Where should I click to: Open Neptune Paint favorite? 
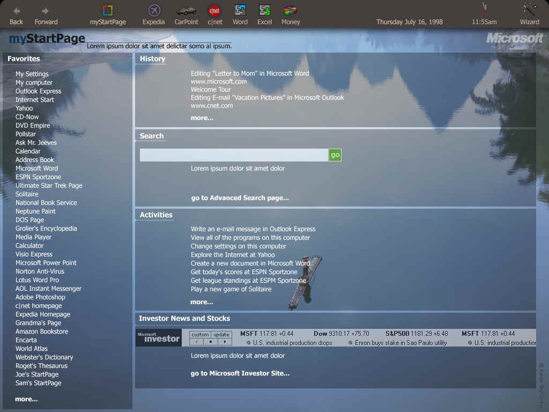point(35,211)
